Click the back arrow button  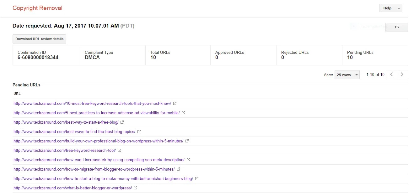click(396, 27)
